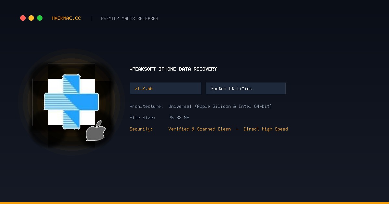Select the v1.2.66 version box
Screen dimensions: 389x204
165,88
